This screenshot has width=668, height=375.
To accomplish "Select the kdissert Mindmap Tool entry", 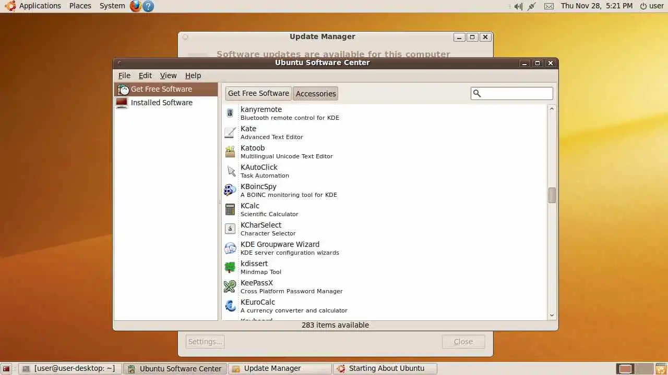I will (x=385, y=267).
